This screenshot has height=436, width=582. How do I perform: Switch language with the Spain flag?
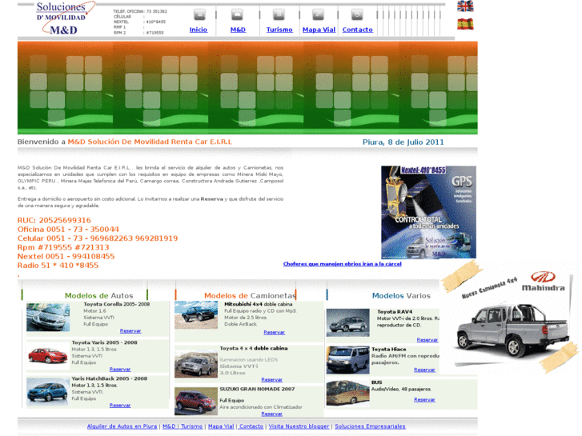465,24
